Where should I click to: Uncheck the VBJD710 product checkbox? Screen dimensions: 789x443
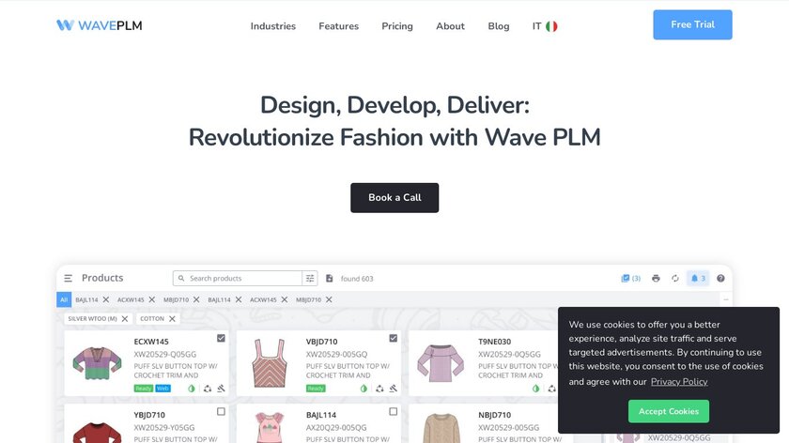tap(393, 338)
